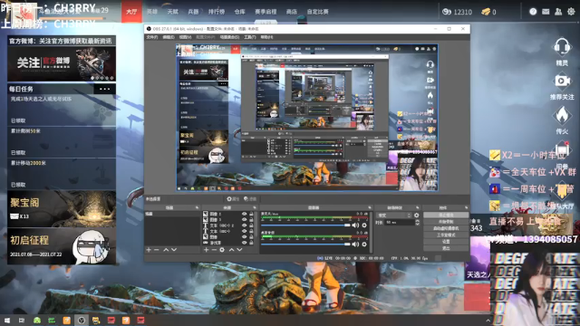Toggle lock on the 游戏源 source
This screenshot has width=580, height=326.
251,243
